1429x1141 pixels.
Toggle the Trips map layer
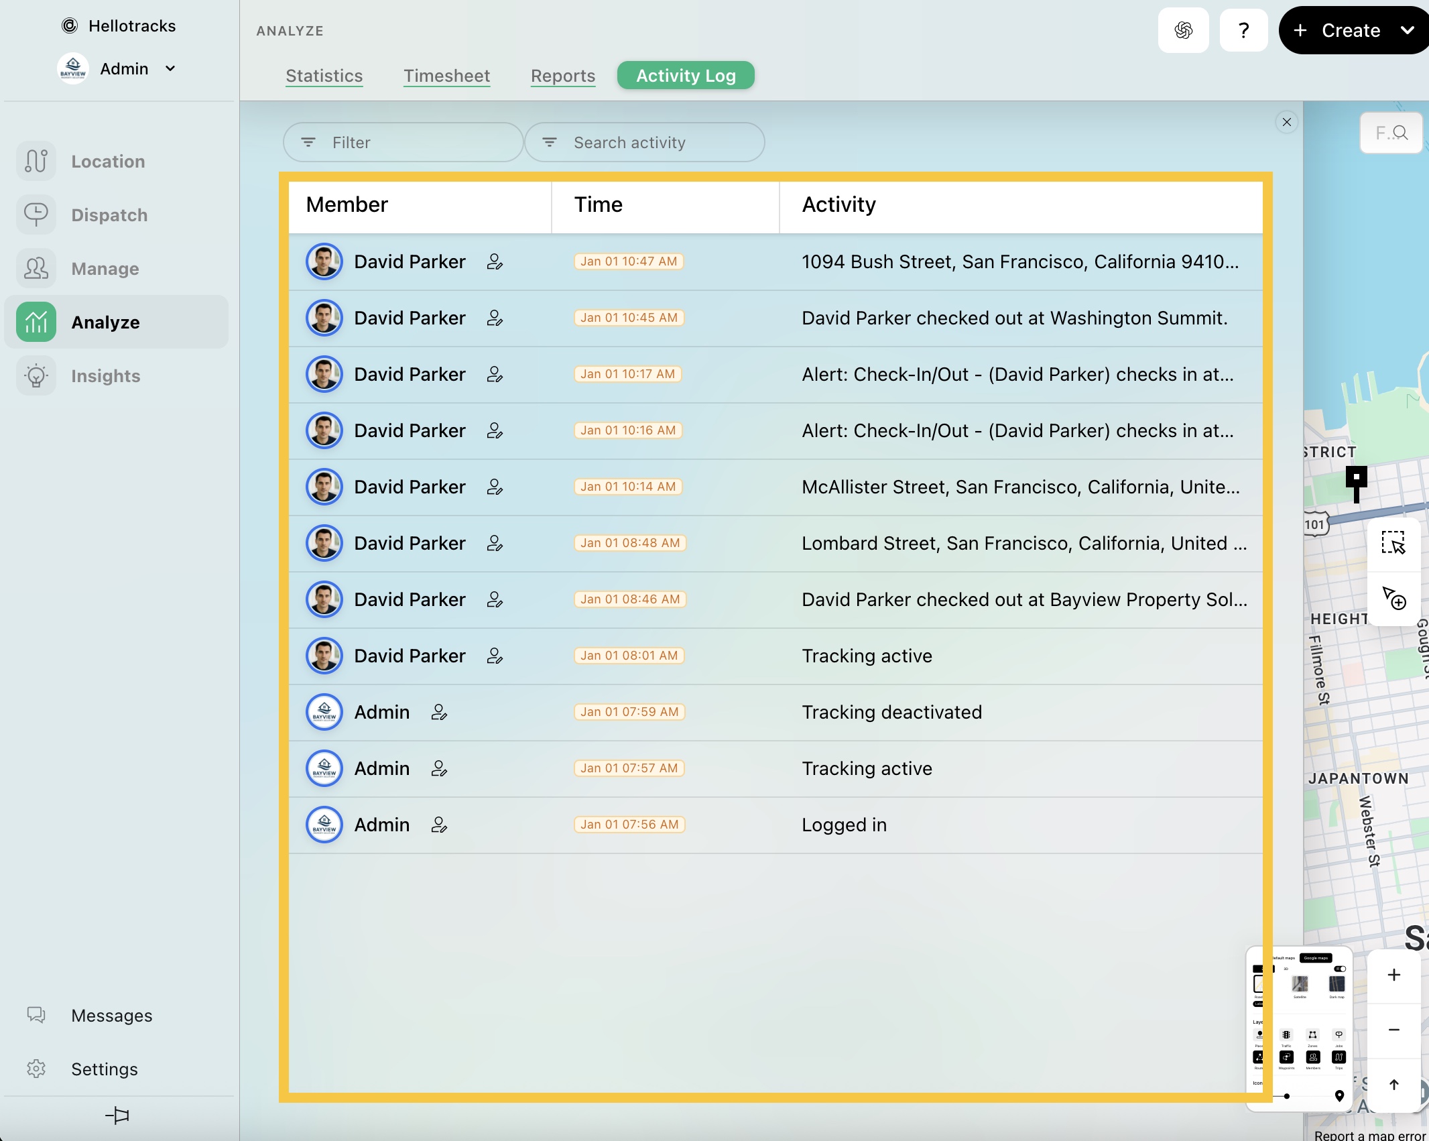point(1339,1058)
